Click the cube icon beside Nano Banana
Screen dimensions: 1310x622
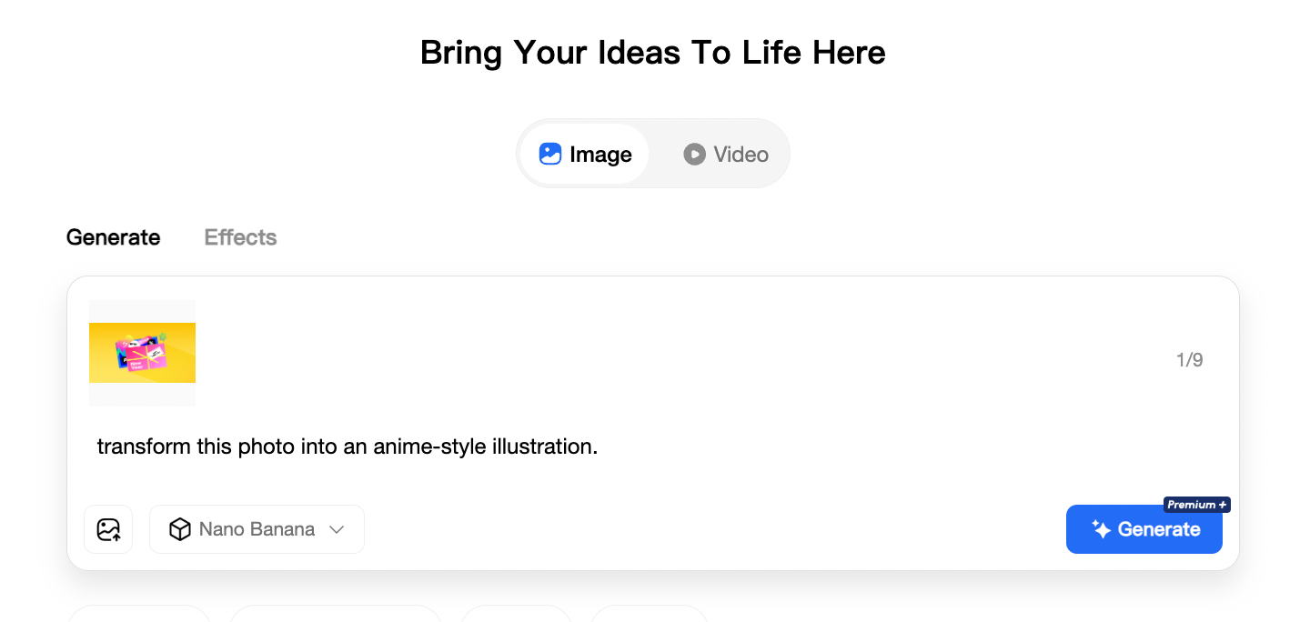(x=180, y=529)
